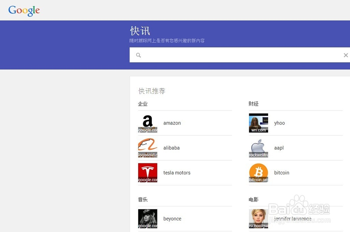This screenshot has height=232, width=350.
Task: Open the alibaba logo thumbnail
Action: [x=148, y=148]
